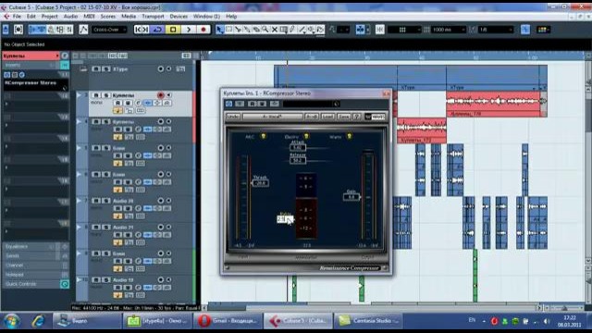The height and width of the screenshot is (333, 592).
Task: Open the Project menu
Action: tap(49, 17)
